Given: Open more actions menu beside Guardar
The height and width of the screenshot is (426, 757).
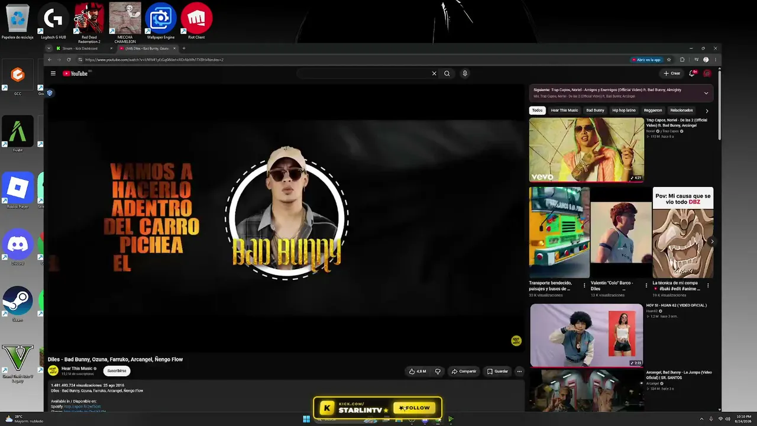Looking at the screenshot, I should point(519,372).
